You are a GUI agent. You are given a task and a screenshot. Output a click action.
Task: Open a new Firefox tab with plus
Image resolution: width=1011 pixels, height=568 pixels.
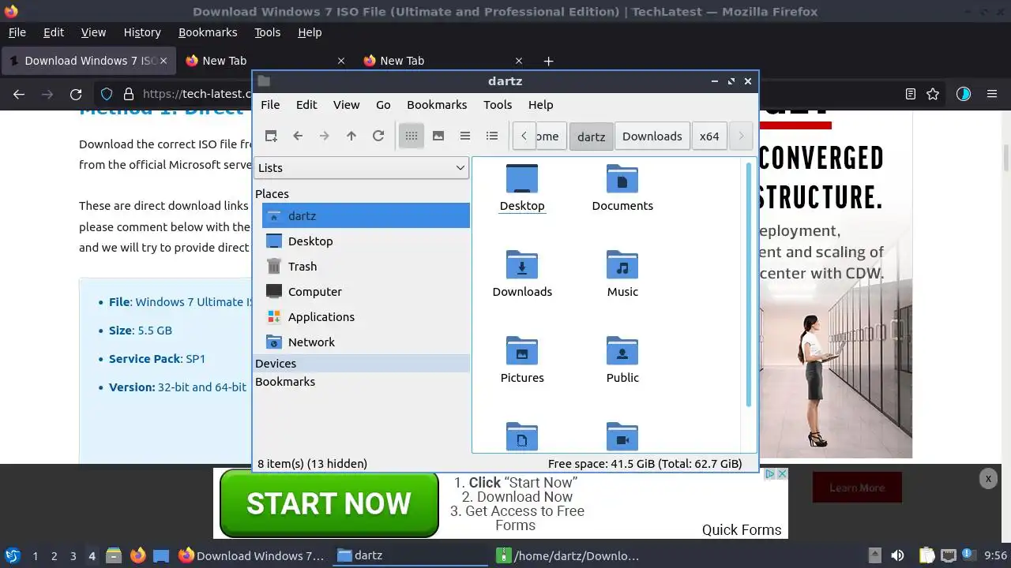[x=548, y=61]
